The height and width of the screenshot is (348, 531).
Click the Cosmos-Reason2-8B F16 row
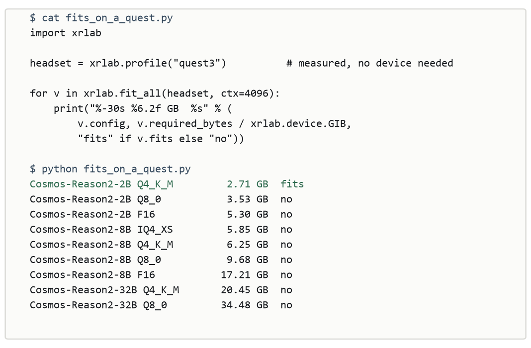(161, 275)
